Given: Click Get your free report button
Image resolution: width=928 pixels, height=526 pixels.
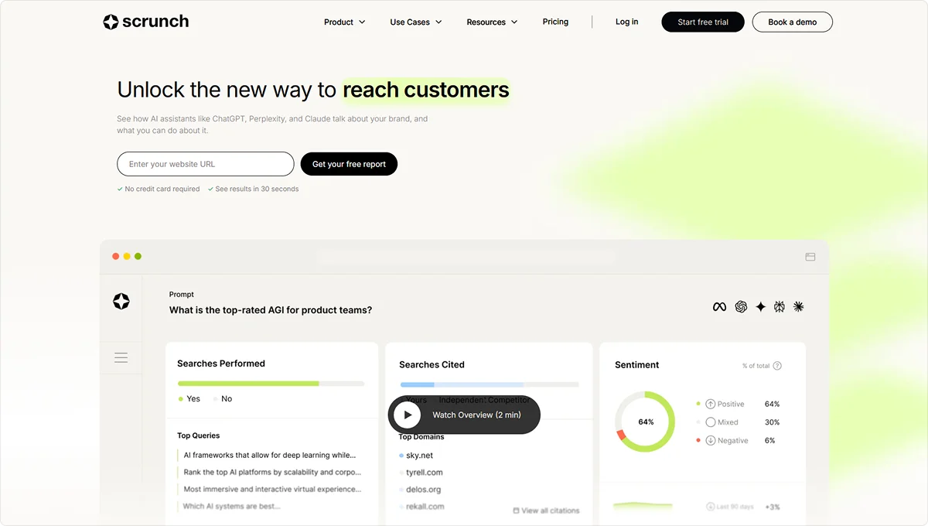Looking at the screenshot, I should [349, 164].
